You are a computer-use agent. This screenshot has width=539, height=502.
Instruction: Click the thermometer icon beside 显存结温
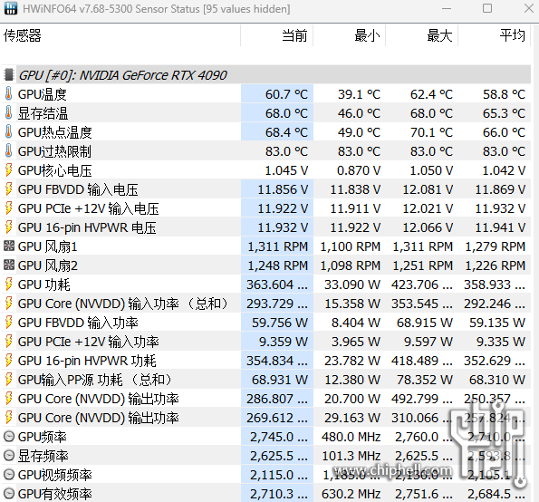click(8, 112)
